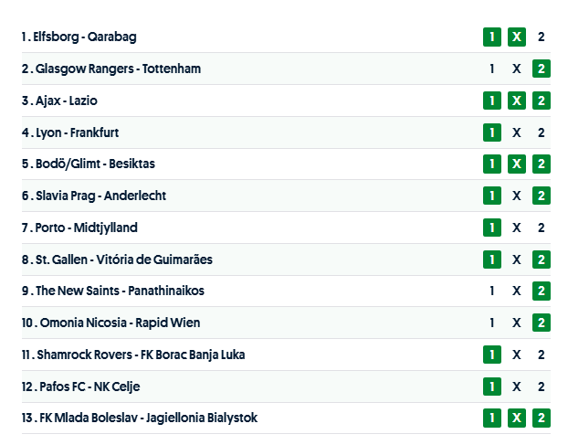568x445 pixels.
Task: Choose 'X' for Lyon - Frankfurt
Action: 516,132
